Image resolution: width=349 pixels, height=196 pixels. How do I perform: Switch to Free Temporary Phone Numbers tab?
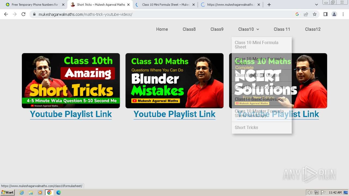(35, 5)
